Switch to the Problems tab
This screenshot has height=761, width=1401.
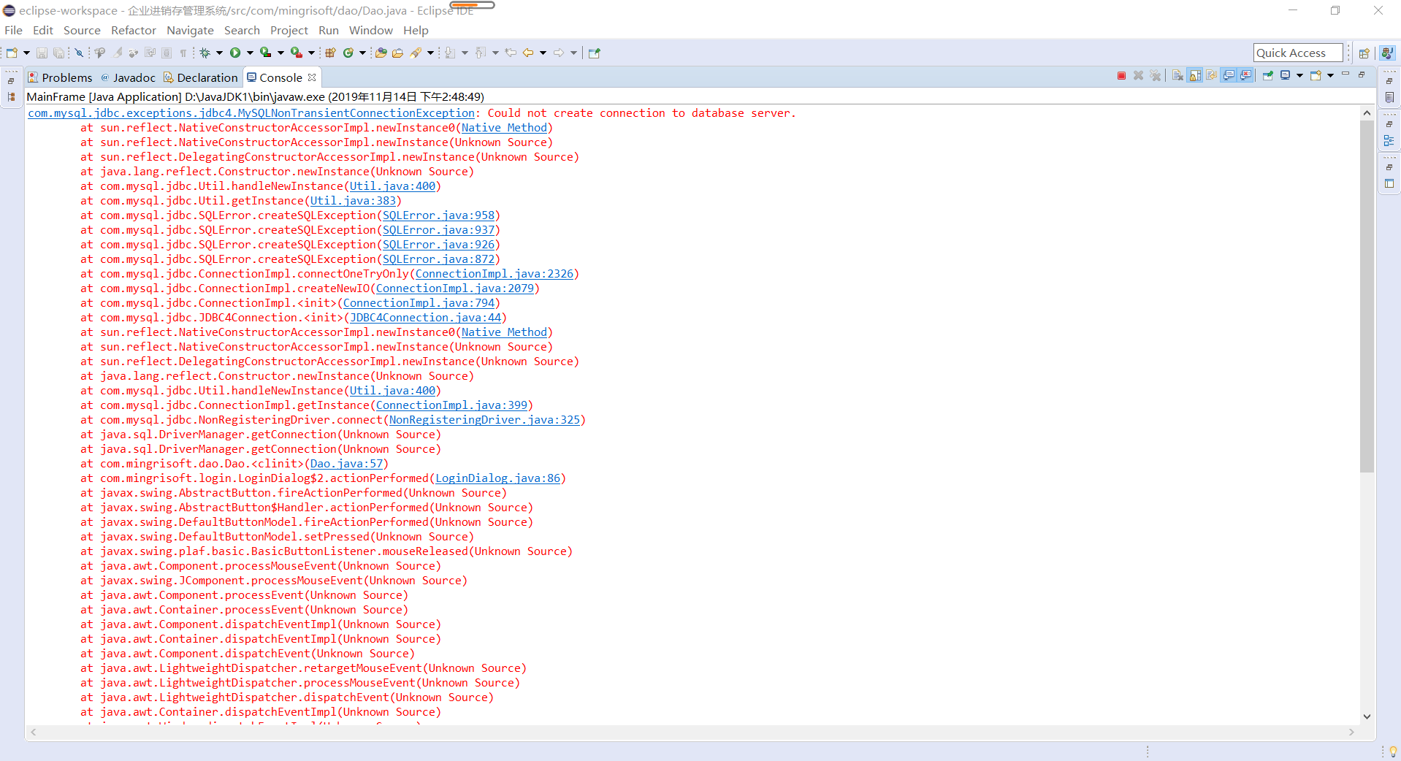[60, 77]
